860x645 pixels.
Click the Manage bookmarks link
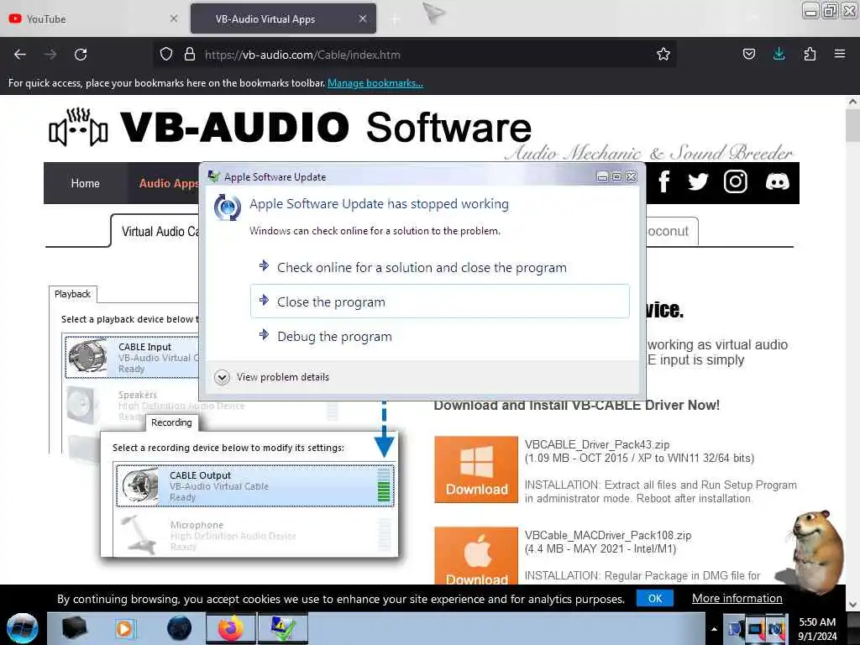click(375, 83)
